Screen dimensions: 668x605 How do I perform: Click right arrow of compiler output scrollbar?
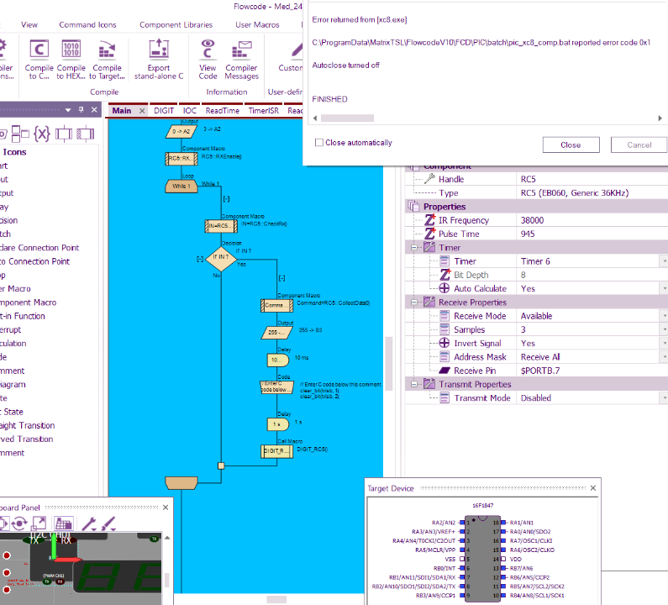(x=660, y=118)
